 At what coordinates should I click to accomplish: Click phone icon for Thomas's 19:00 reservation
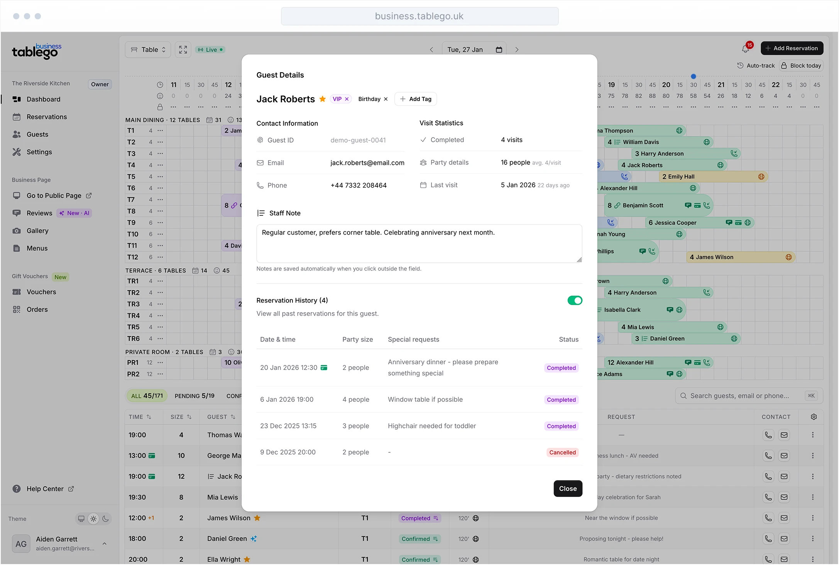point(768,435)
